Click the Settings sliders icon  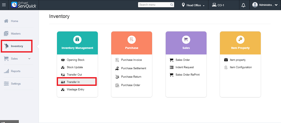6,84
